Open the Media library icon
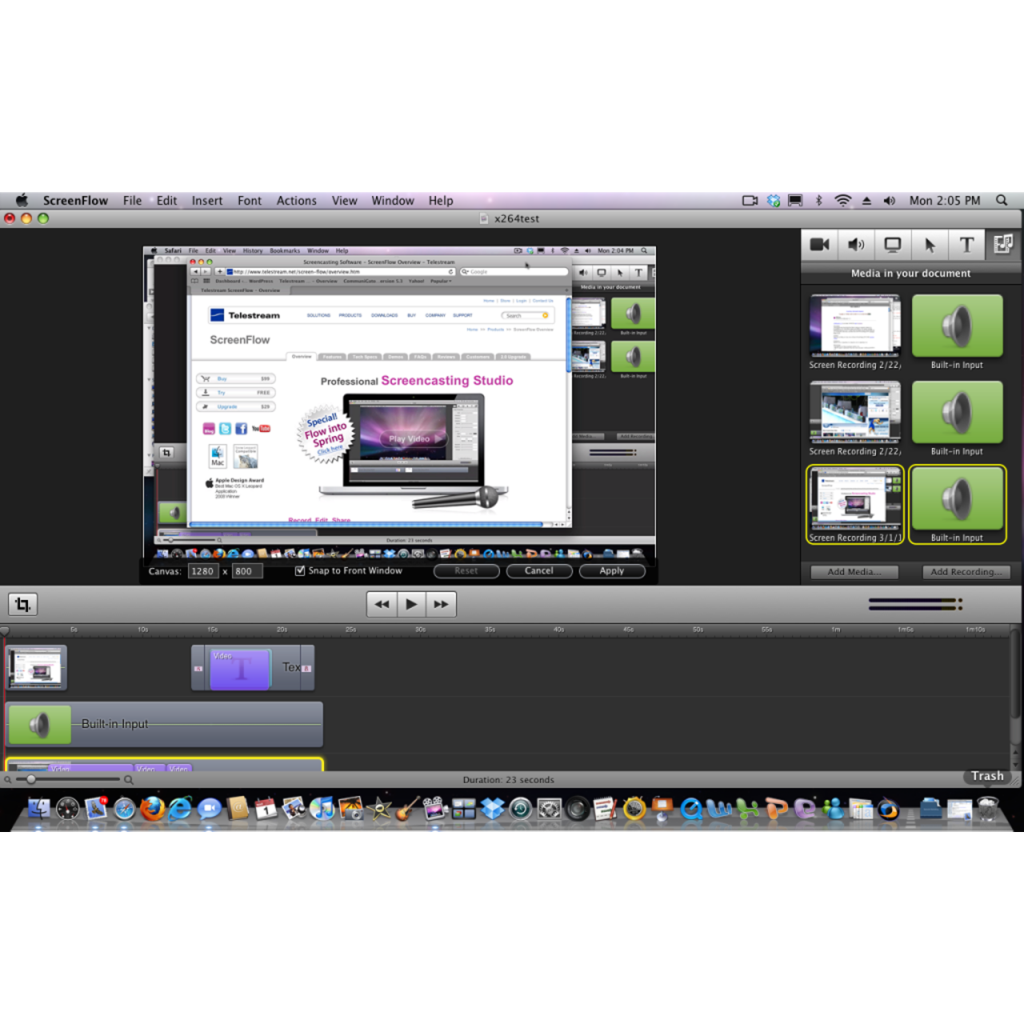 1003,245
